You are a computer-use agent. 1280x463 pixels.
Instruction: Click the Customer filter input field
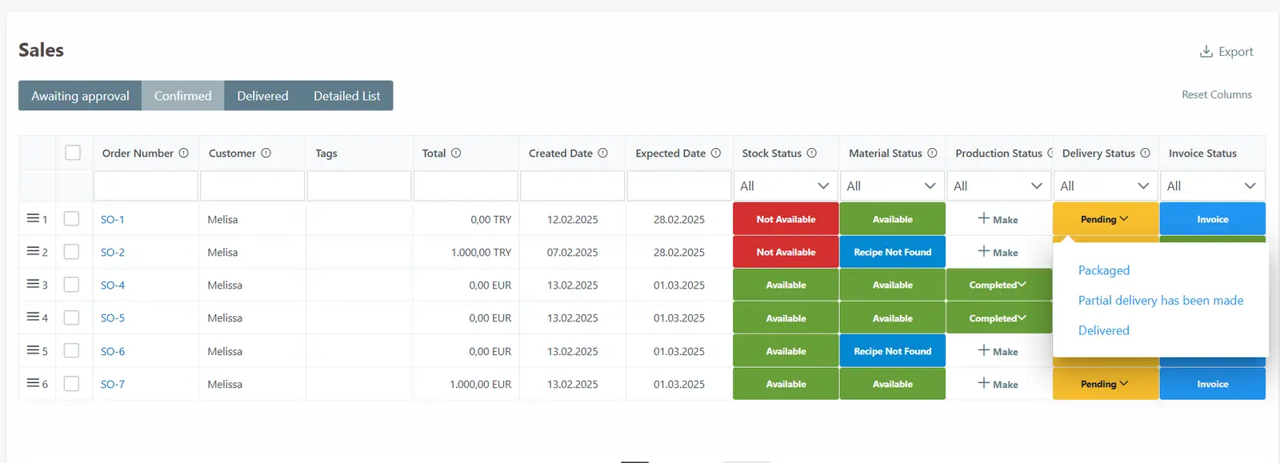pyautogui.click(x=252, y=186)
